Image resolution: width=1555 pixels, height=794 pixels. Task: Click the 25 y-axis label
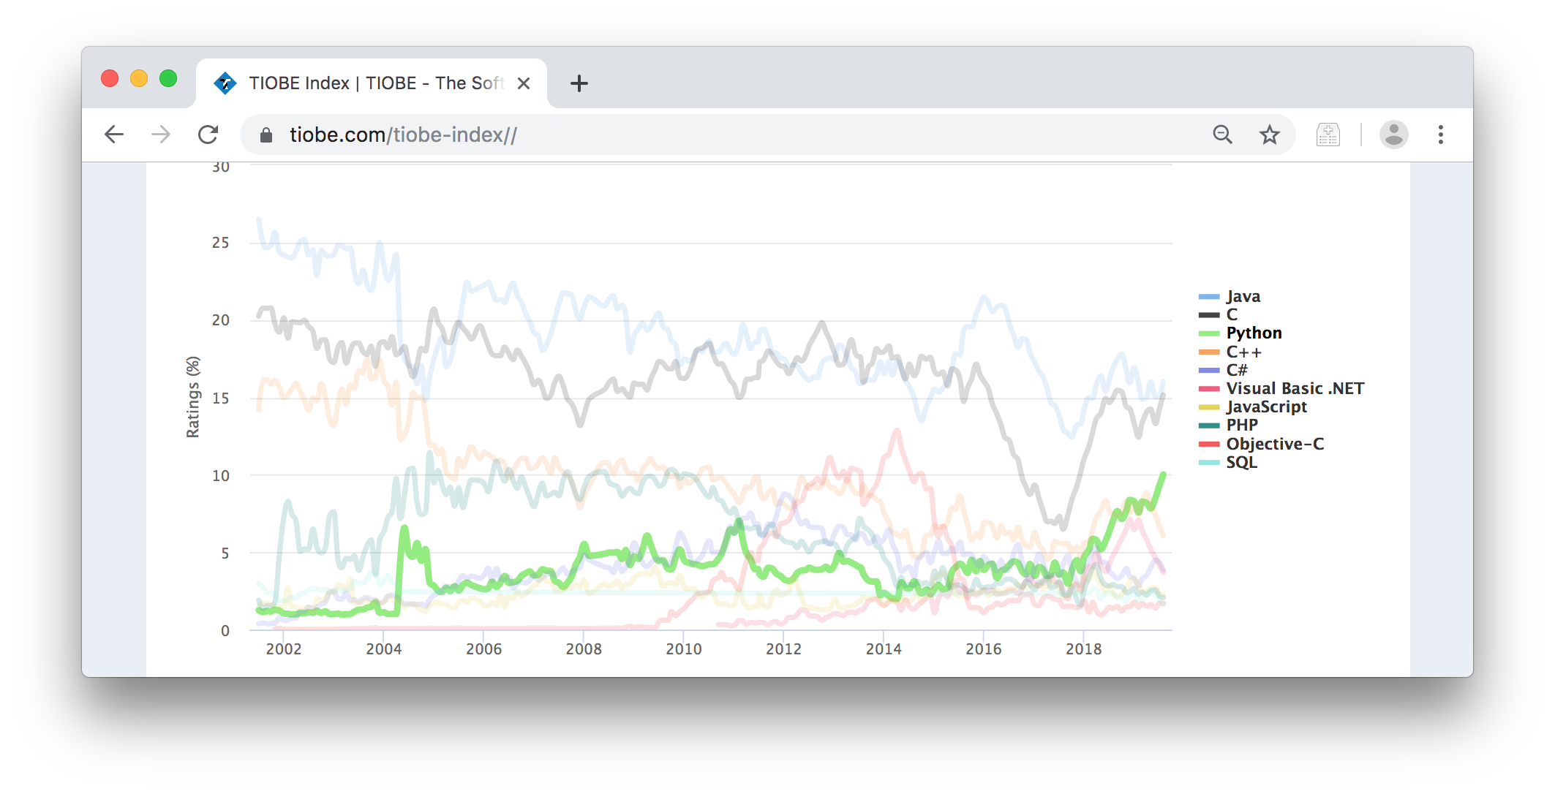(x=221, y=243)
